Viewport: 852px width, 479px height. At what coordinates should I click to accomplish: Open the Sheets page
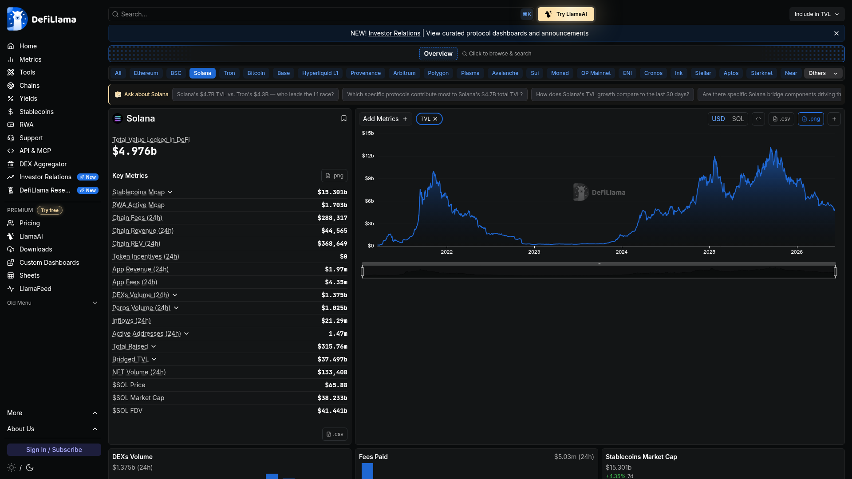click(x=29, y=275)
